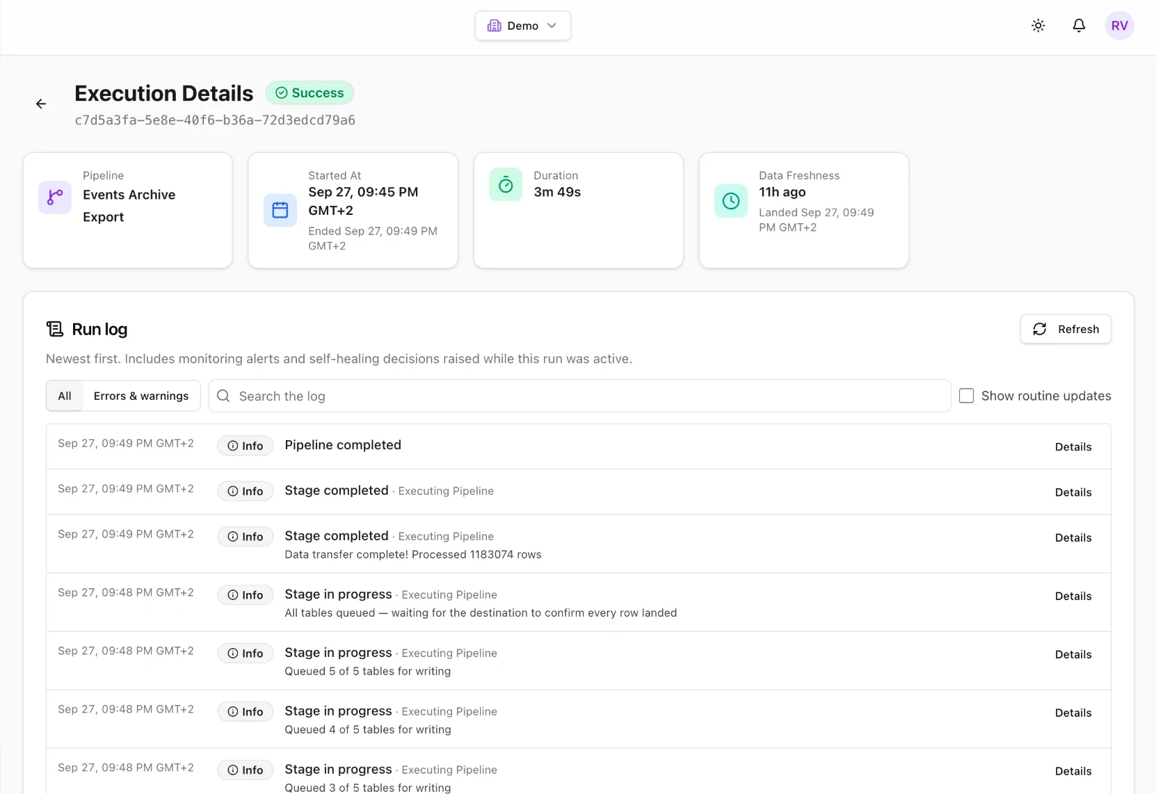Click Queued 4 of 5 tables for writing
The image size is (1156, 794).
(x=368, y=730)
